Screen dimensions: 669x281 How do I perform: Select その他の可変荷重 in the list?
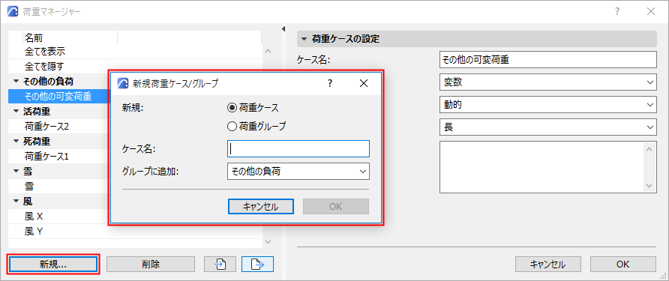pos(58,97)
